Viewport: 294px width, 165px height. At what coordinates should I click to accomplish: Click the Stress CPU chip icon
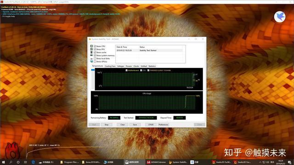pyautogui.click(x=91, y=46)
